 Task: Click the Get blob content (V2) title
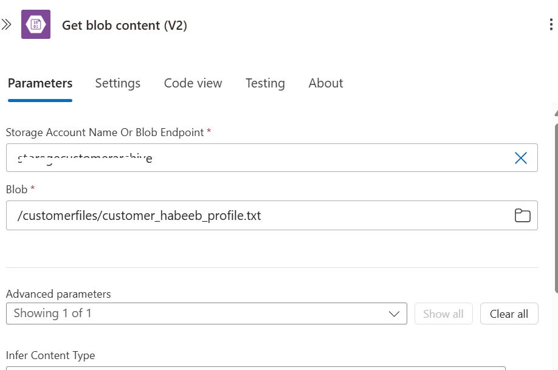tap(125, 25)
